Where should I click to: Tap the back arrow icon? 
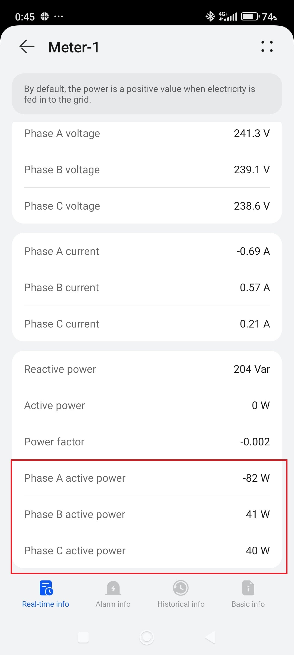27,47
